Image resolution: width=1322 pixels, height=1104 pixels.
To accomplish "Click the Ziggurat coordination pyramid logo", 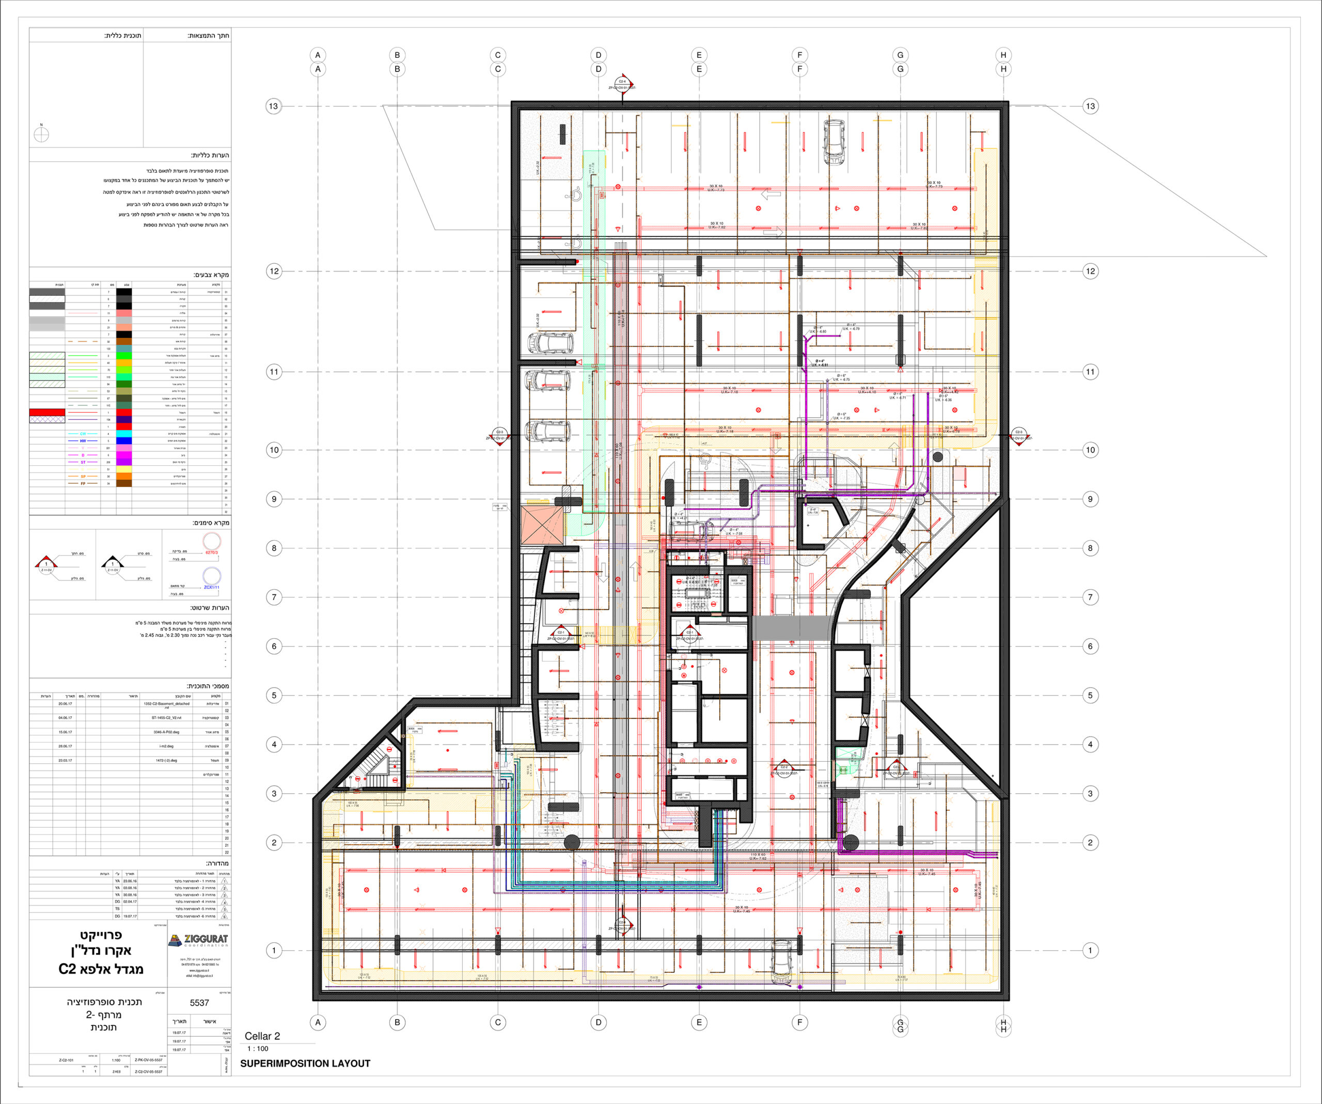I will (175, 940).
